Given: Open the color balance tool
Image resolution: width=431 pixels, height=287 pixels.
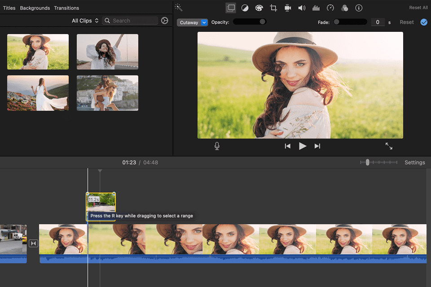Looking at the screenshot, I should click(245, 8).
